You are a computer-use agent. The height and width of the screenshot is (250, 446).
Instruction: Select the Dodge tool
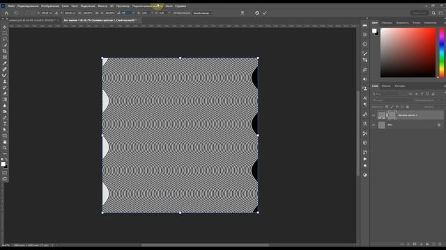[x=5, y=111]
